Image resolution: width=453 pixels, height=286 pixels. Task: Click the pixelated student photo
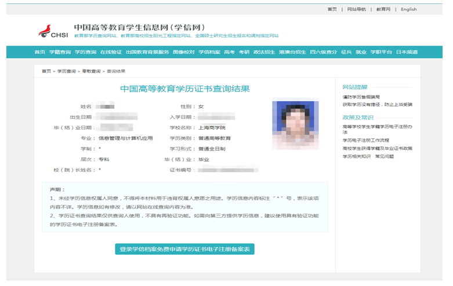295,124
